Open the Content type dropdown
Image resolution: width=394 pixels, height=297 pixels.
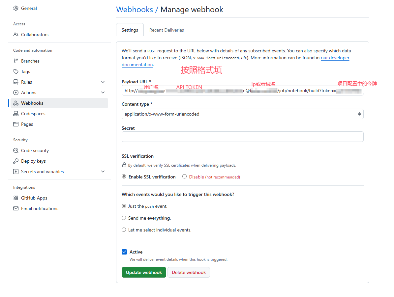pyautogui.click(x=242, y=114)
